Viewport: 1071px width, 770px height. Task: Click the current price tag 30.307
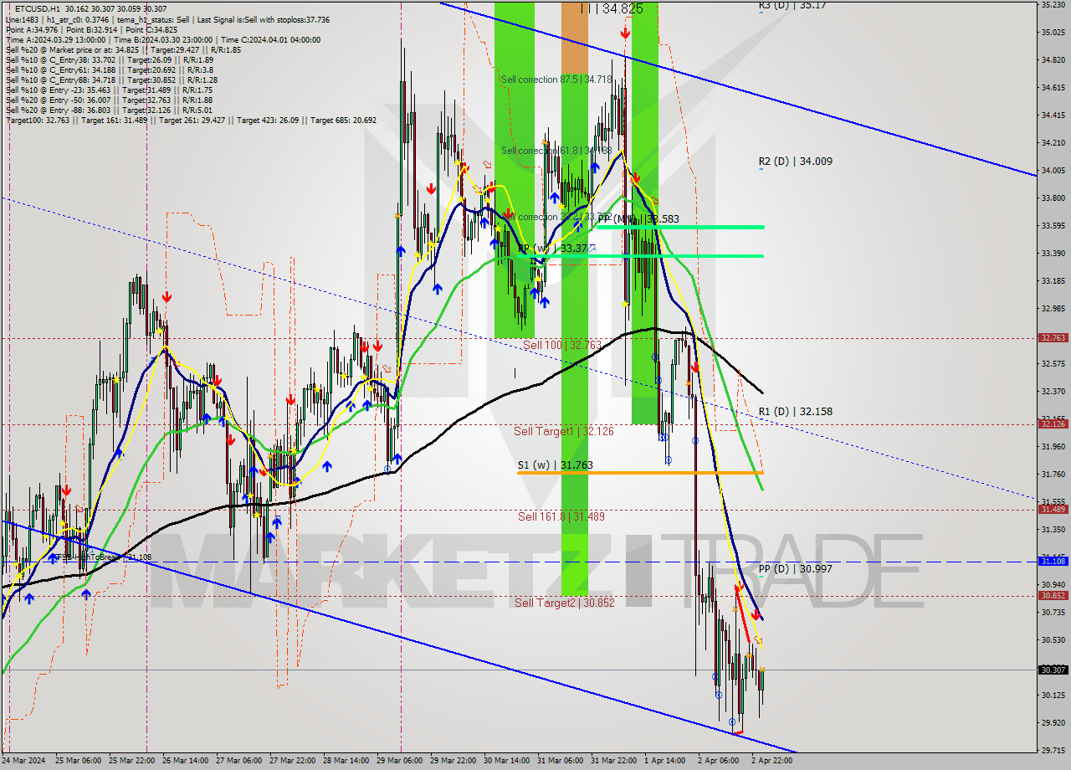(1053, 670)
